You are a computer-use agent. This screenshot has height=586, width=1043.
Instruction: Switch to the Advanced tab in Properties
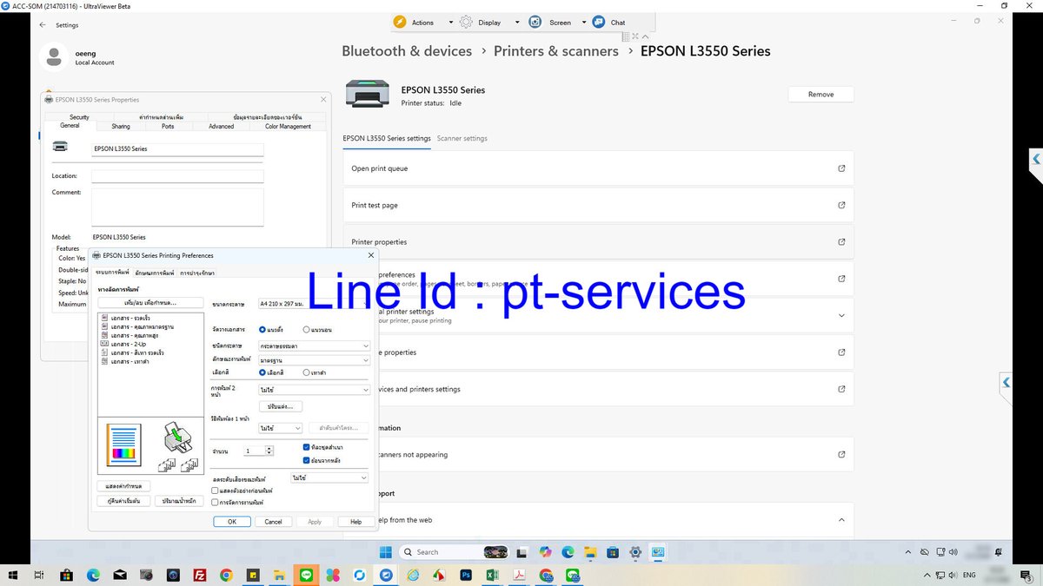point(221,127)
